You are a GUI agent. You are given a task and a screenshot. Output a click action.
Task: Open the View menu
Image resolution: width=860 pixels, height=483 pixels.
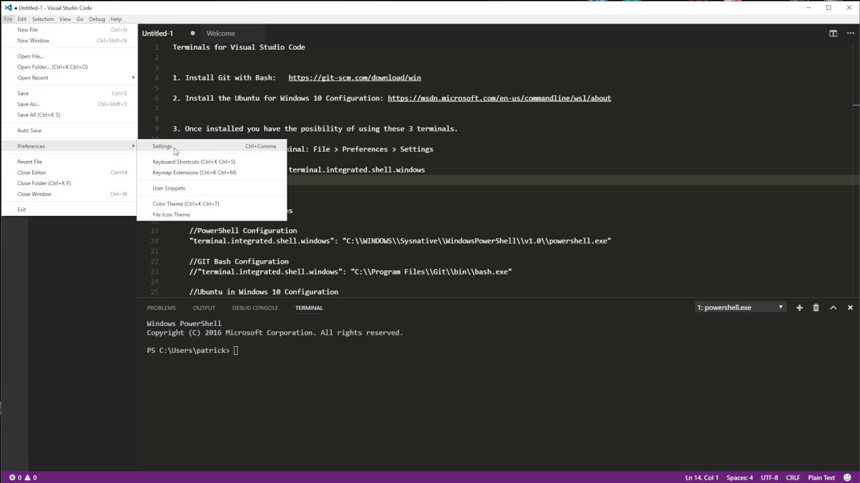point(65,19)
